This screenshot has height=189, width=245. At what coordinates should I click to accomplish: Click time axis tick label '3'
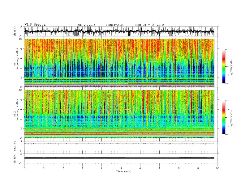[83, 168]
